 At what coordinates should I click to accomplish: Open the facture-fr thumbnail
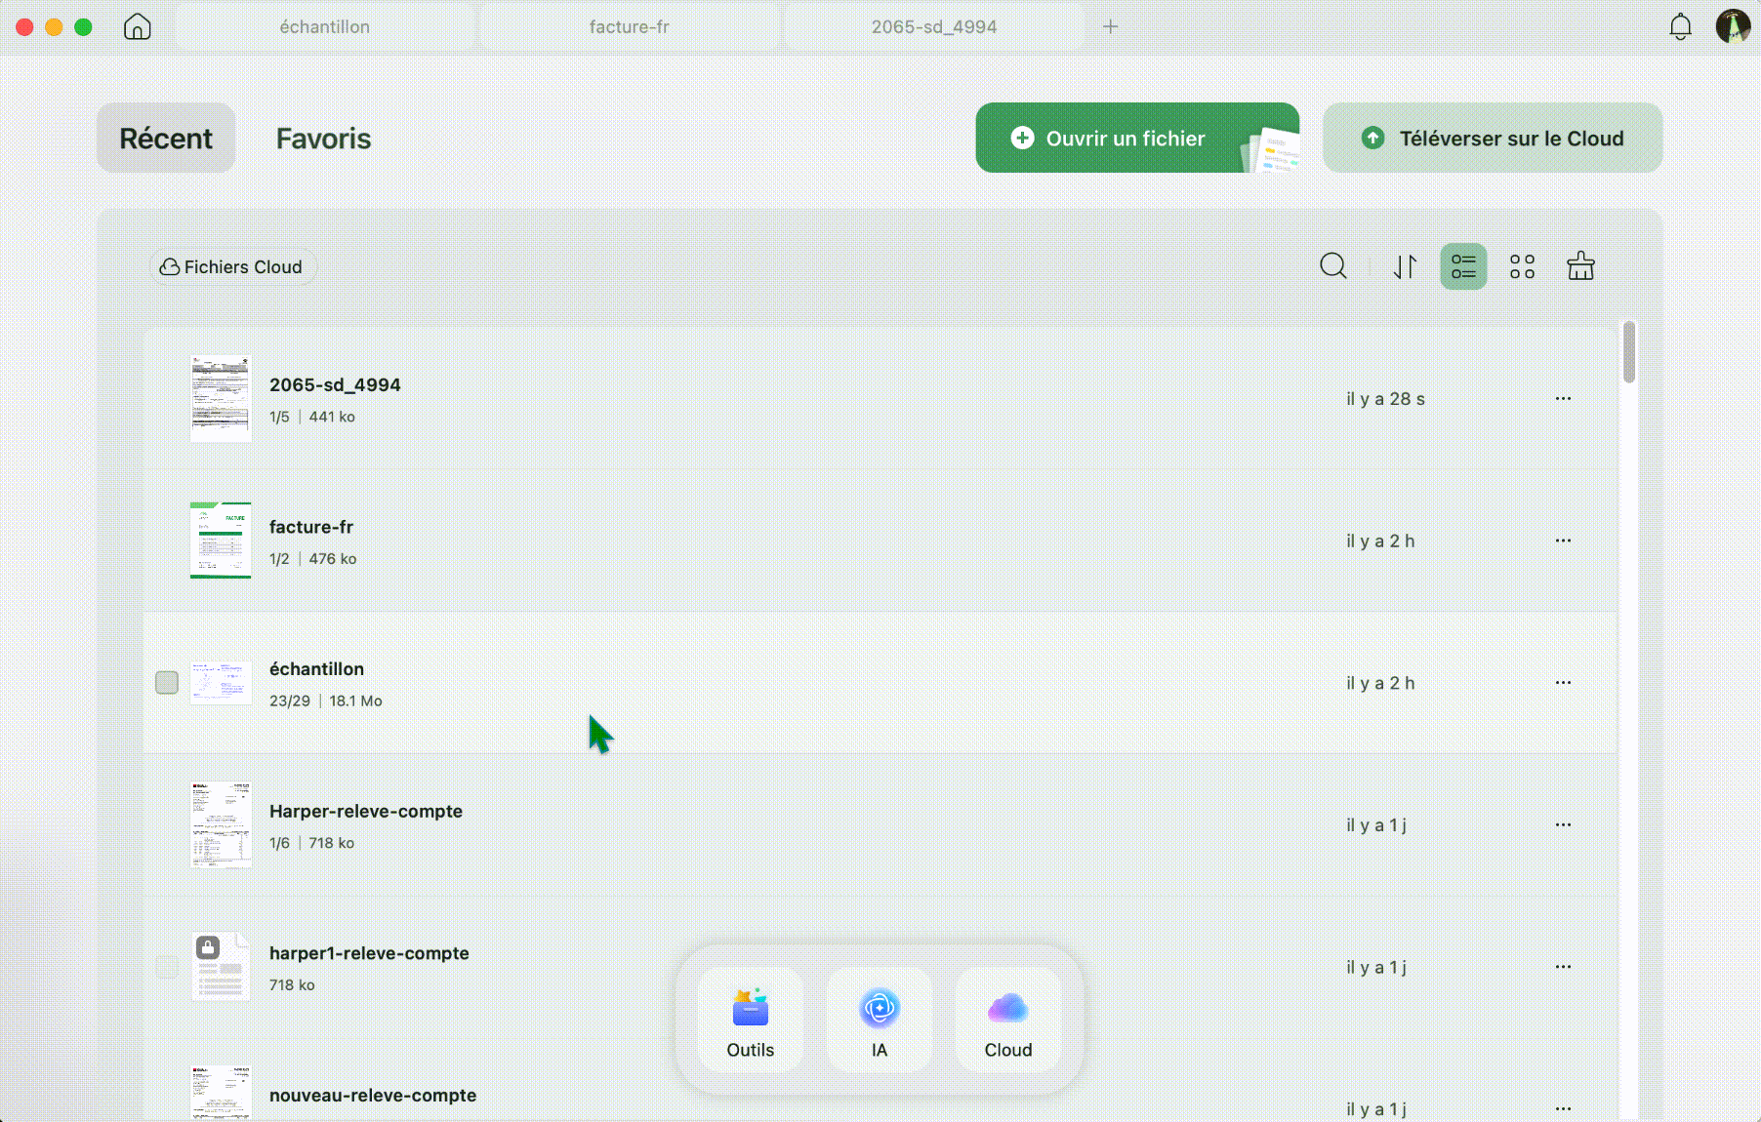[221, 541]
